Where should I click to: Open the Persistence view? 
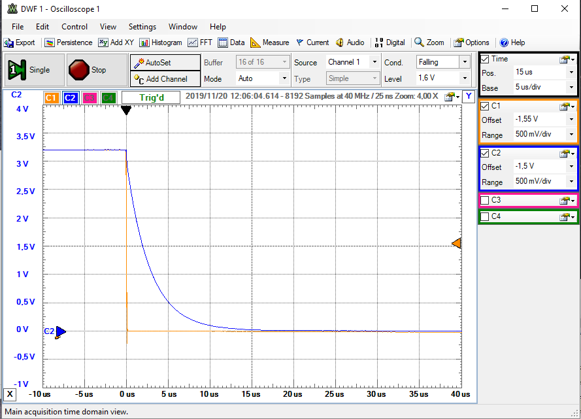click(x=69, y=42)
